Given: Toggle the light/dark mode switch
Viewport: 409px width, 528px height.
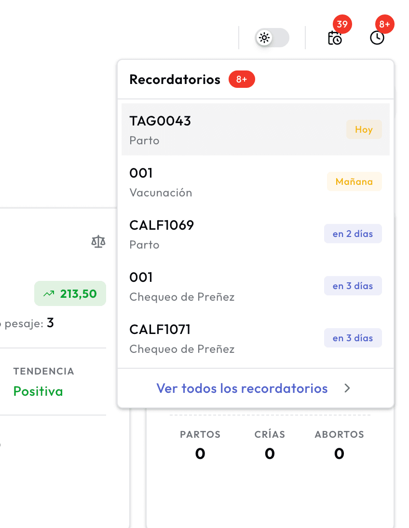Looking at the screenshot, I should [x=272, y=38].
